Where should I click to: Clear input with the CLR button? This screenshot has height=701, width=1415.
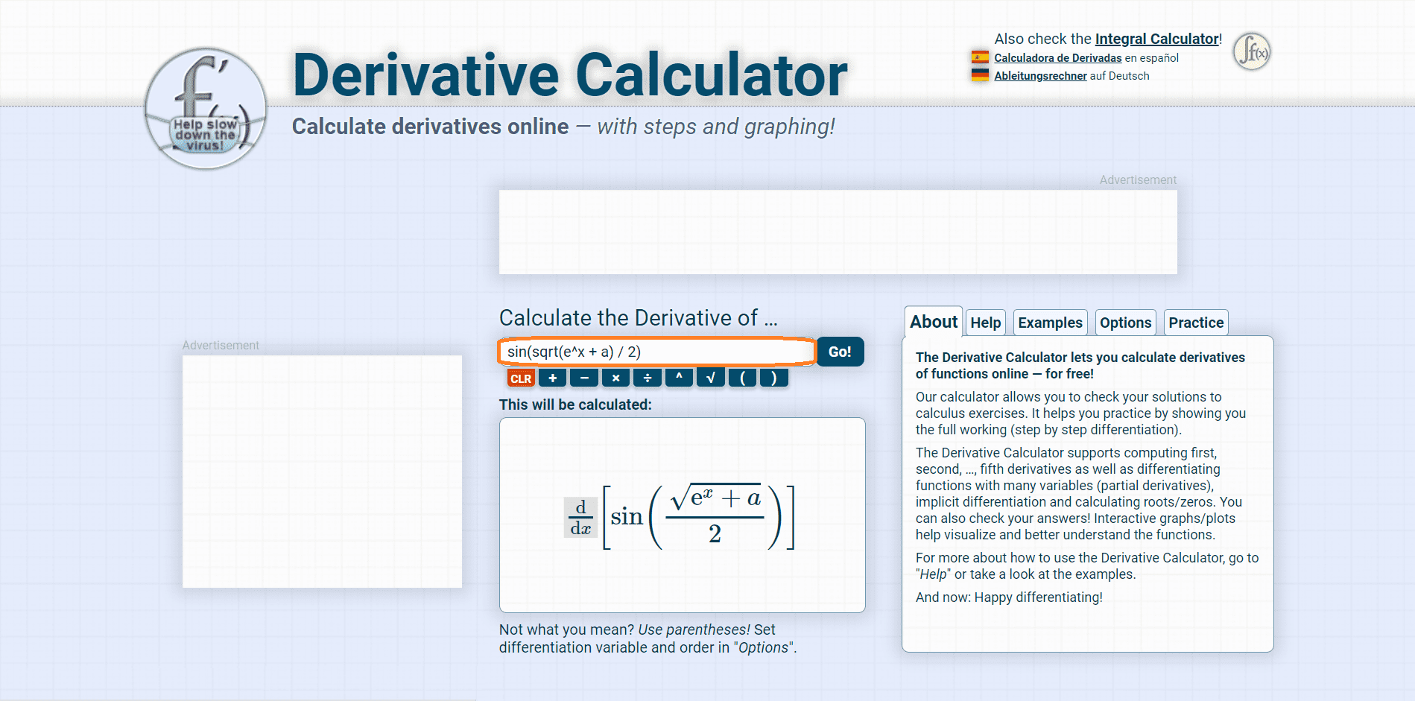521,378
